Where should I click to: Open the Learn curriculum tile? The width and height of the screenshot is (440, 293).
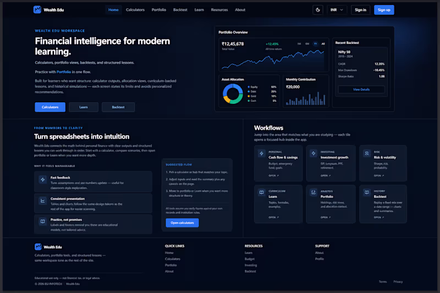click(278, 204)
